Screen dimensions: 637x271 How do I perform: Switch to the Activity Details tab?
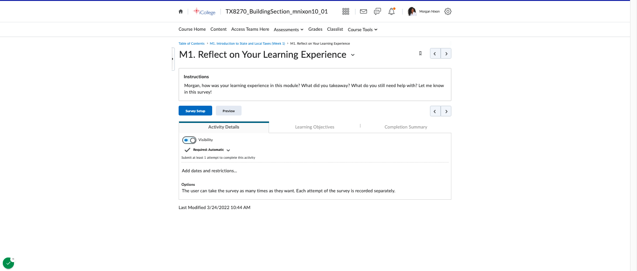[224, 127]
